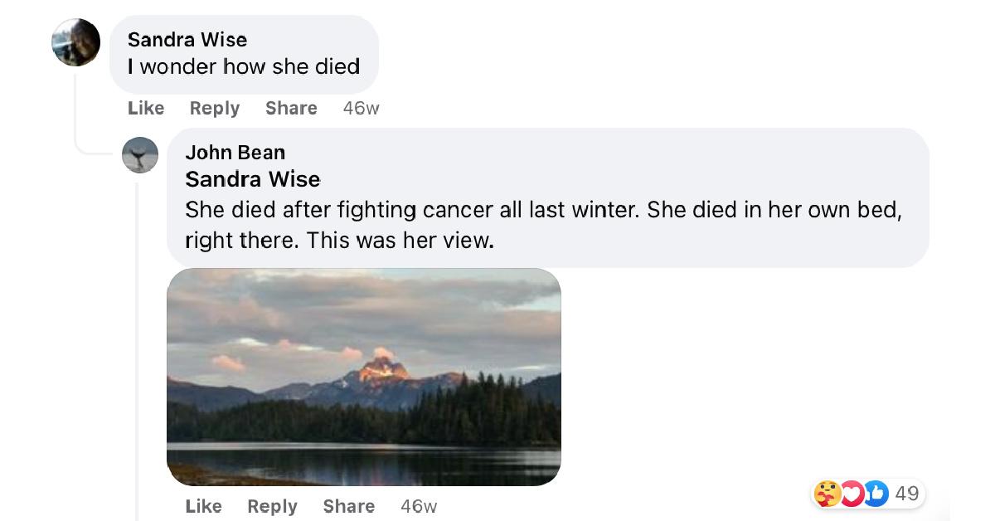Open Sandra Wise's profile picture

(x=75, y=41)
